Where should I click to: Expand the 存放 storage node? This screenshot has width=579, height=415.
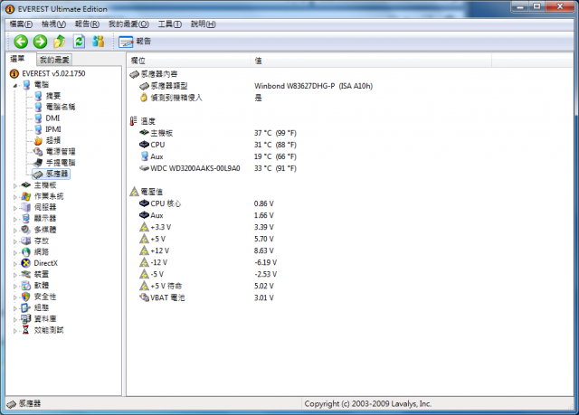15,241
